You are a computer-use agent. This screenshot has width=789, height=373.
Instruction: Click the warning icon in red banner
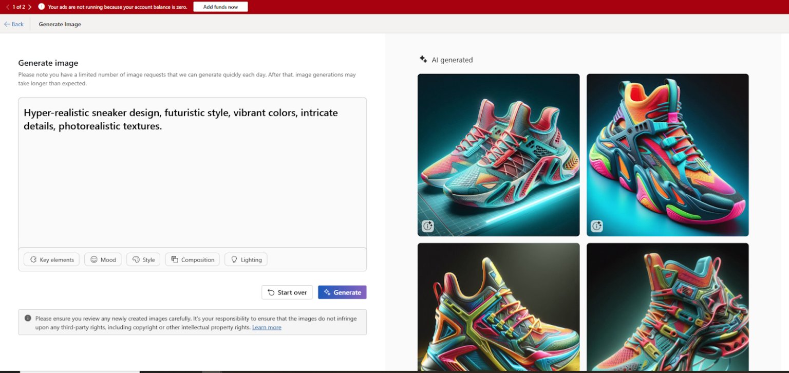click(x=42, y=7)
